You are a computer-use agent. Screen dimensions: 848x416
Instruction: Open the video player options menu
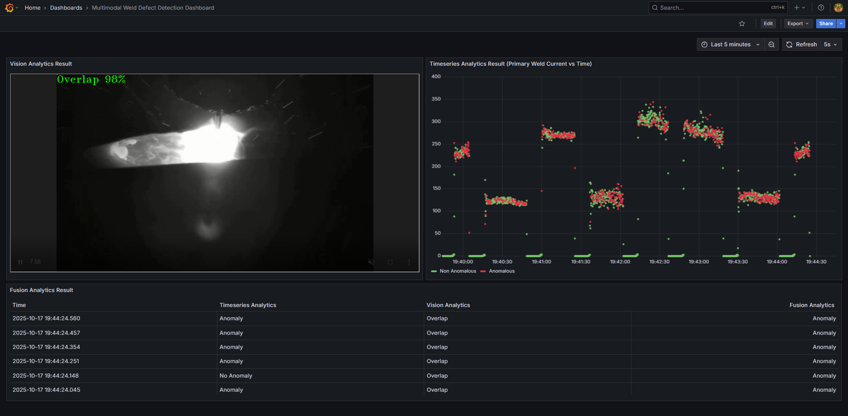point(409,262)
